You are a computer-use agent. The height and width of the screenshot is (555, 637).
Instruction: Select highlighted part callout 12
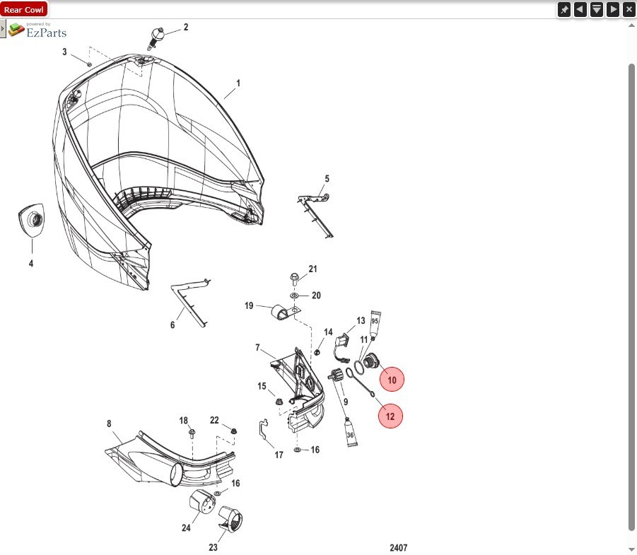coord(390,416)
